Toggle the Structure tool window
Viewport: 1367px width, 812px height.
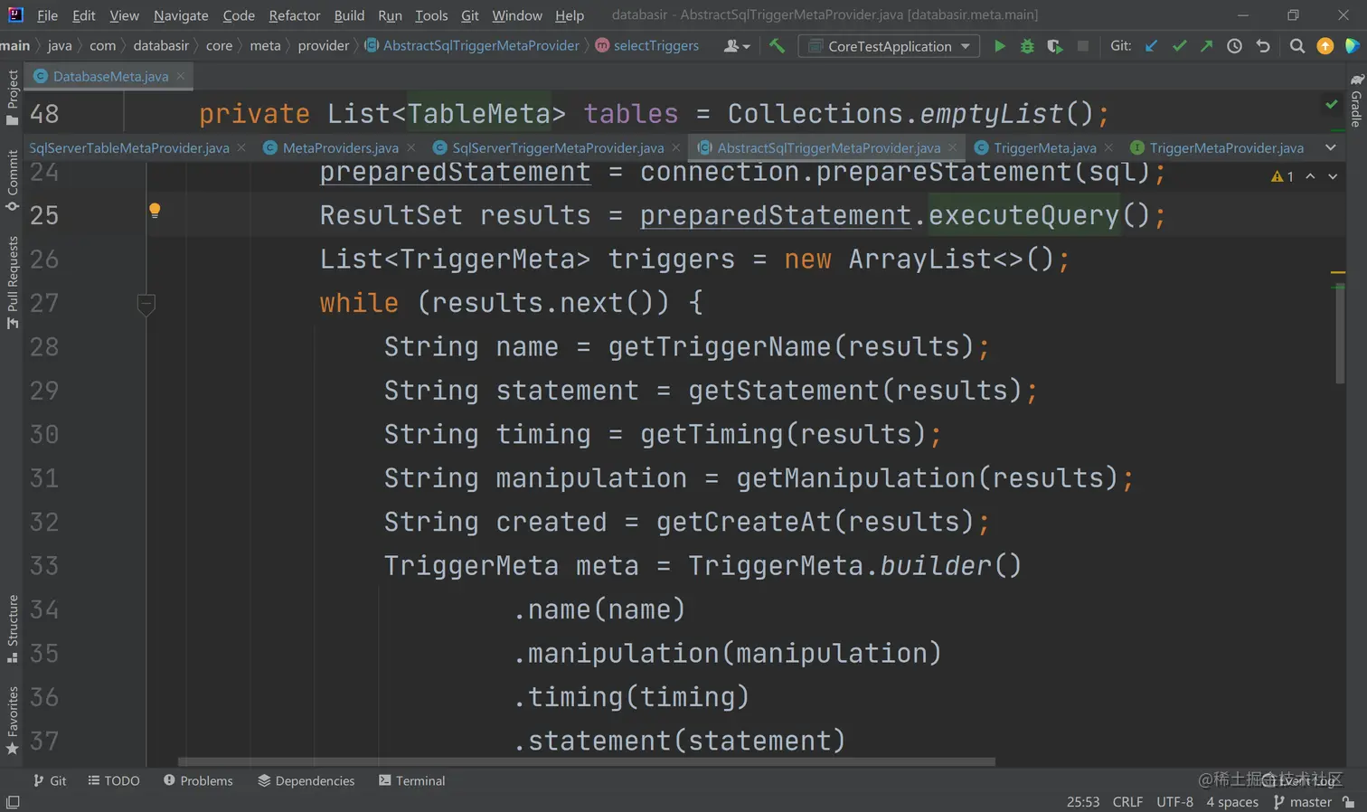(x=12, y=629)
